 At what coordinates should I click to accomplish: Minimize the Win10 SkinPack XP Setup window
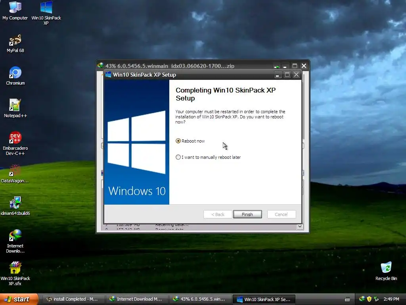click(x=277, y=75)
